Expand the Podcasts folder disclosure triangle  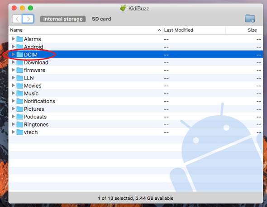(13, 116)
